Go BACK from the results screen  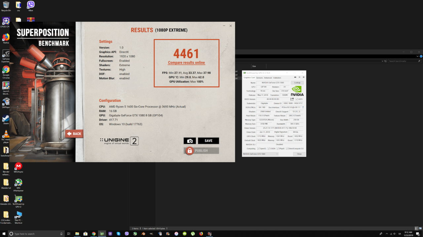click(74, 134)
